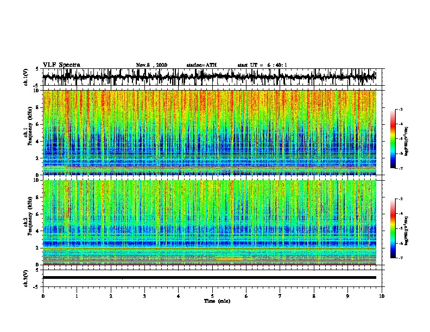Screen dimensions: 430x332
Task: Click the ch.2 PSD color scale bar
Action: (393, 228)
